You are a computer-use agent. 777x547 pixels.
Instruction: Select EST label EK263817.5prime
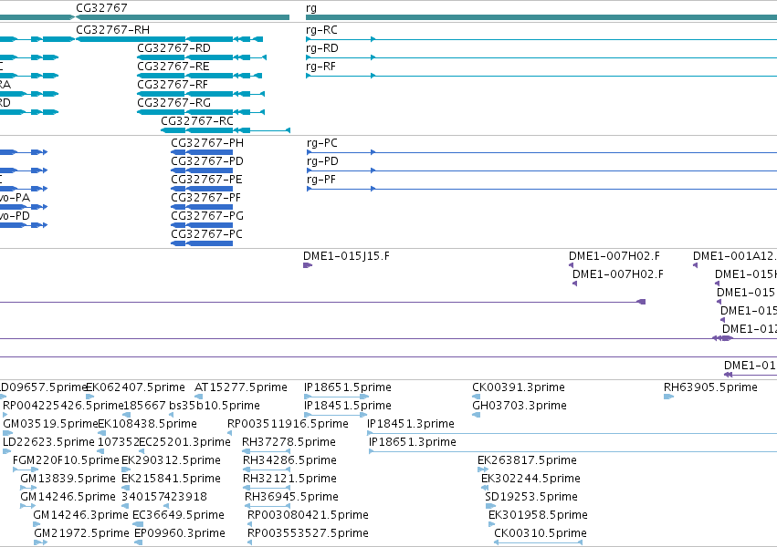click(x=527, y=460)
